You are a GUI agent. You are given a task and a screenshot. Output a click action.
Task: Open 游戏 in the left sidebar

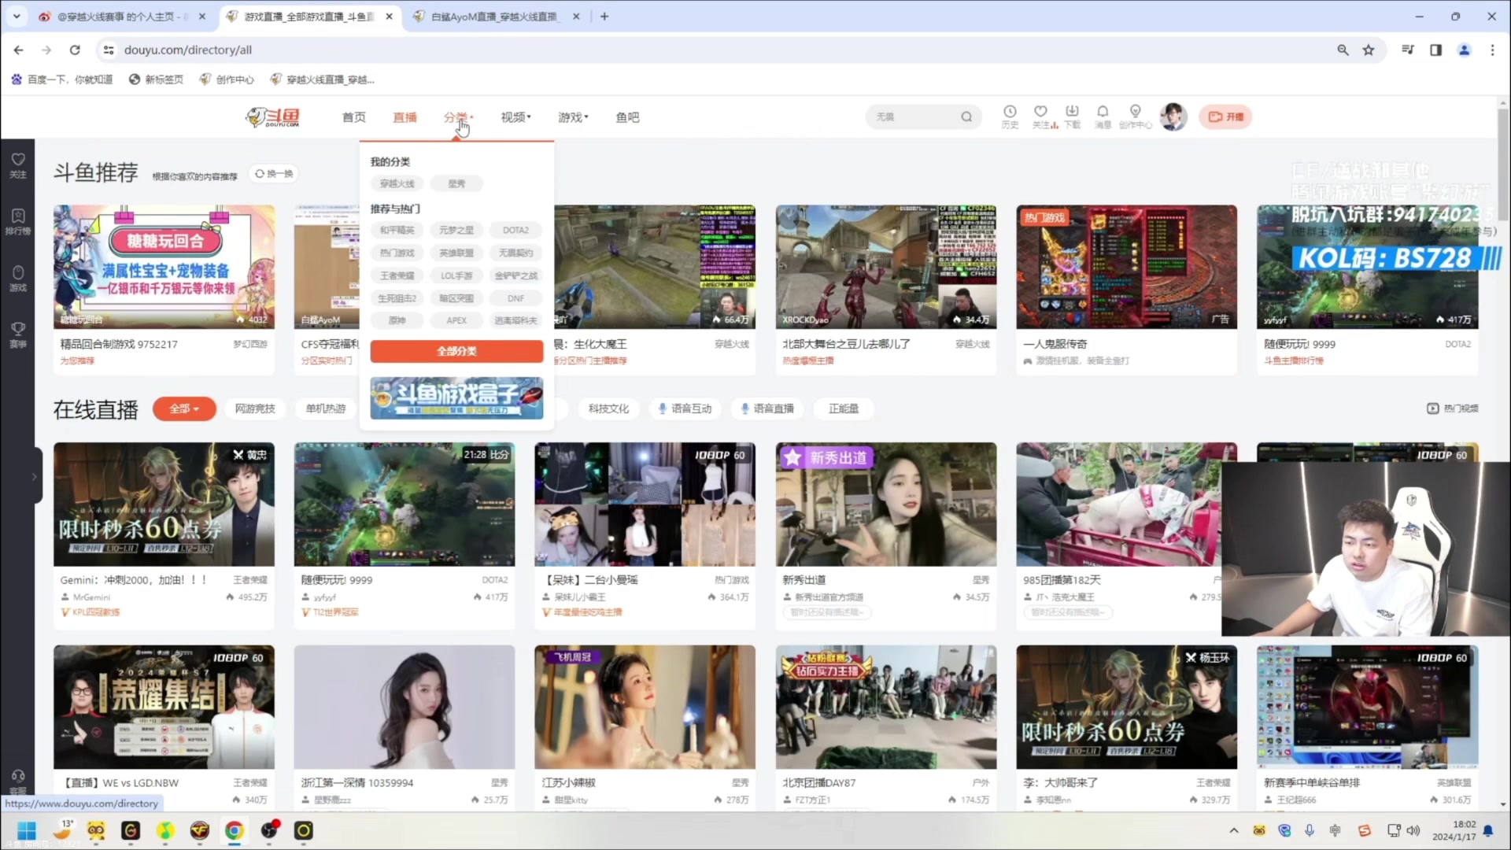pyautogui.click(x=17, y=279)
